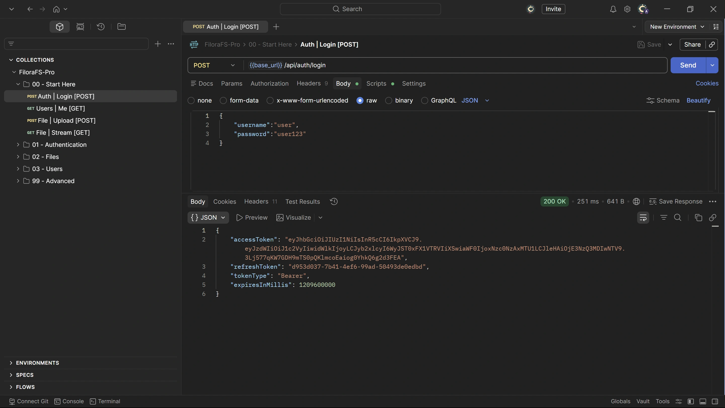Open the raw JSON language dropdown
The width and height of the screenshot is (725, 408).
pyautogui.click(x=475, y=100)
